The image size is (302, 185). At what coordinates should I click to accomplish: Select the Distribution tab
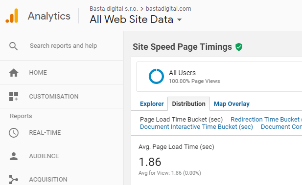tap(188, 104)
